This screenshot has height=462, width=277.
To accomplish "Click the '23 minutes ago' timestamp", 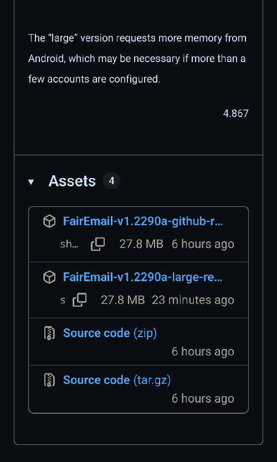I will pos(193,300).
